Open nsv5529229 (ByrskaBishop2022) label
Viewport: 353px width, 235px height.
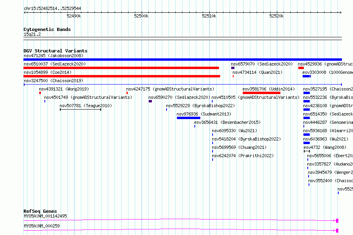pyautogui.click(x=200, y=106)
